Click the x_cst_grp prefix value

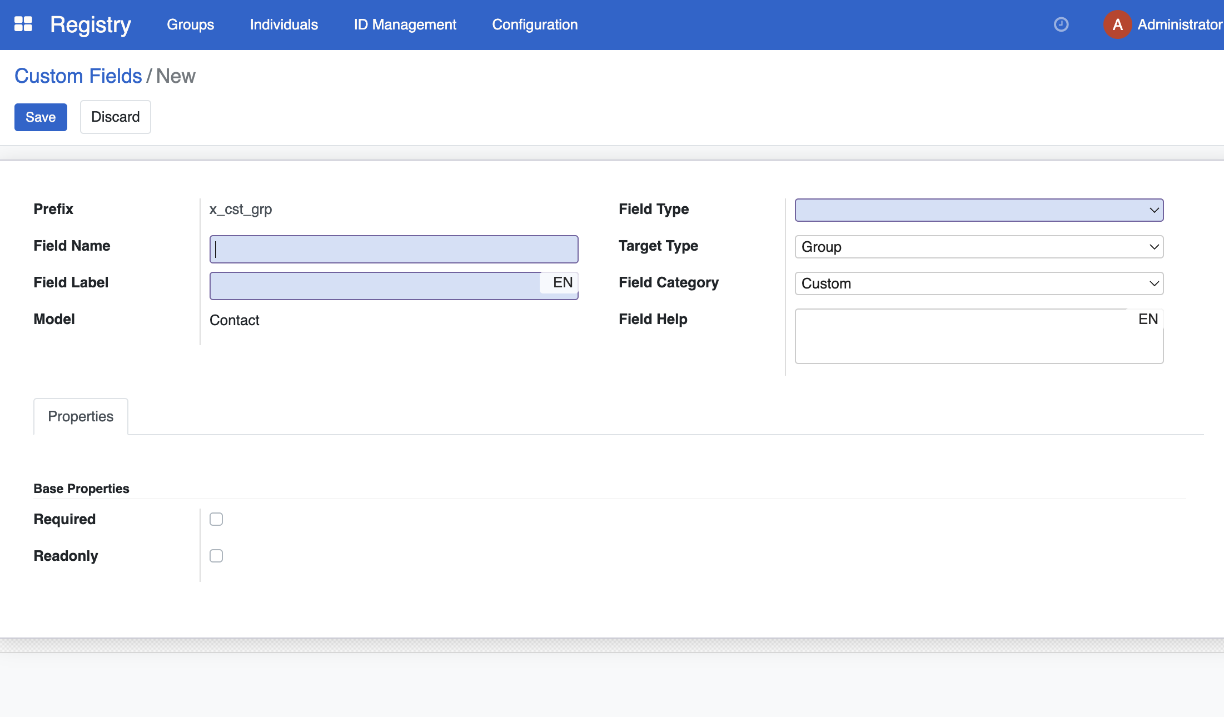click(241, 210)
